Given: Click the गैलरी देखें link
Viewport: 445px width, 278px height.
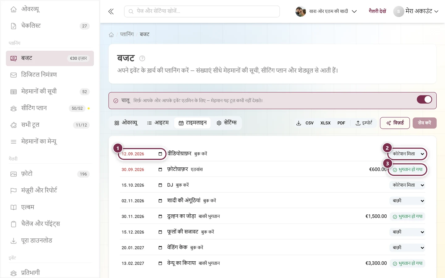Looking at the screenshot, I should pyautogui.click(x=377, y=11).
